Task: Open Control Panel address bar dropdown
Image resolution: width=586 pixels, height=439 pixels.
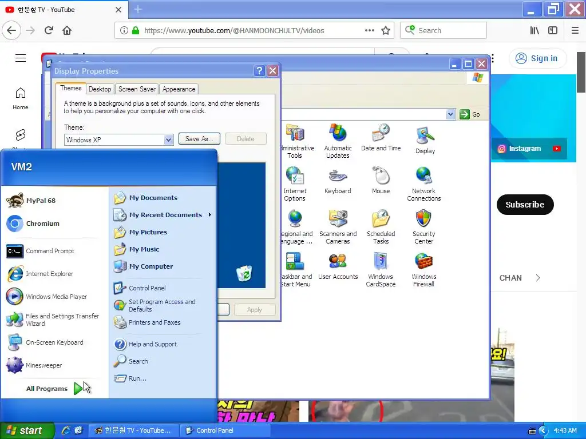Action: [x=450, y=114]
